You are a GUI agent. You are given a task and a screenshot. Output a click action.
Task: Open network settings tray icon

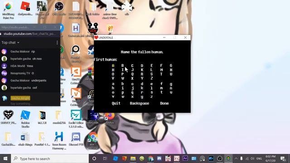coord(247,158)
